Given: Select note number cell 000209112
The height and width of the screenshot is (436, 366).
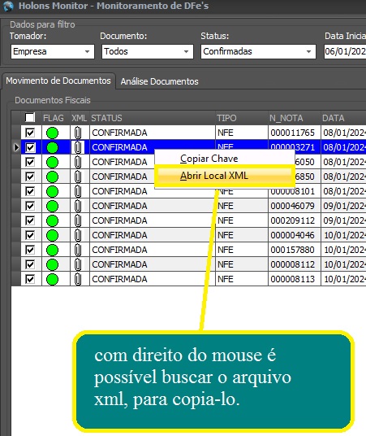Looking at the screenshot, I should 294,220.
